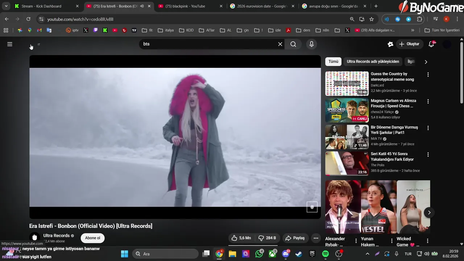Clear the 'bts' search text with X

280,44
